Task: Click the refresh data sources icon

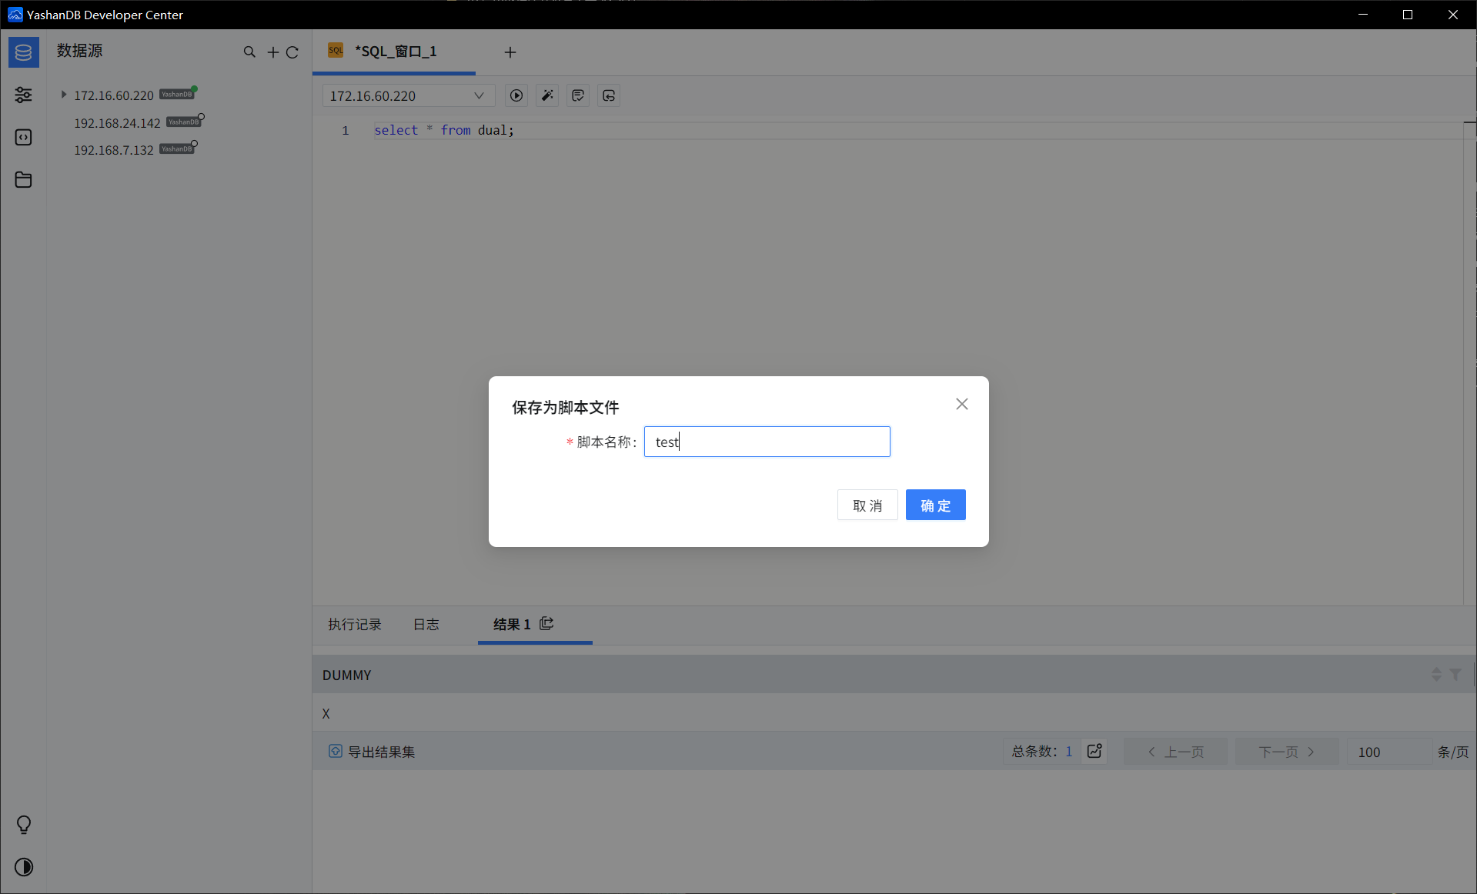Action: tap(292, 52)
